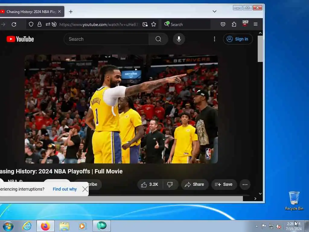Open the Extensions puzzle-piece icon

point(234,24)
